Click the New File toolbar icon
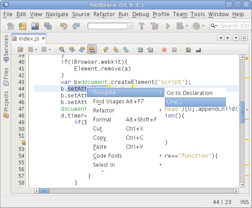Screen dimensions: 252x208 pyautogui.click(x=10, y=26)
